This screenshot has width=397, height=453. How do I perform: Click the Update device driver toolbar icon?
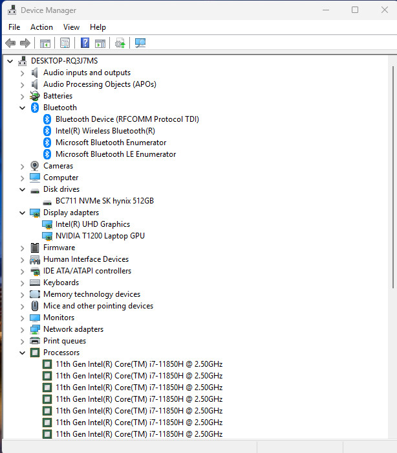(x=120, y=43)
